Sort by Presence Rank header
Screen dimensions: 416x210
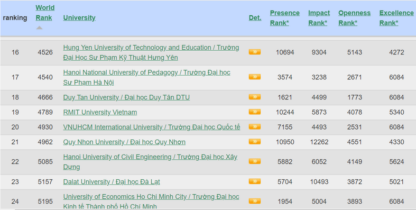(x=285, y=18)
